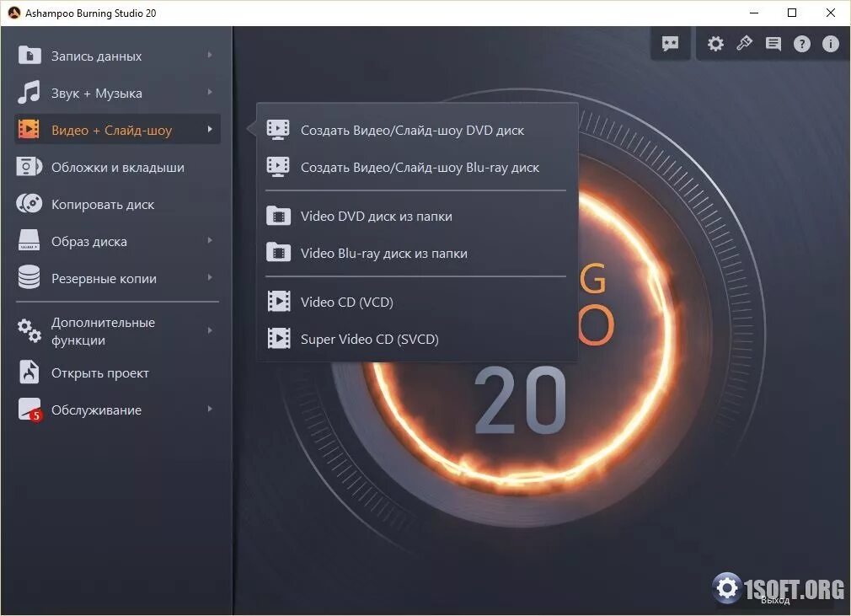Click film icon beside Video CD (VCD)
The height and width of the screenshot is (616, 851).
click(278, 301)
